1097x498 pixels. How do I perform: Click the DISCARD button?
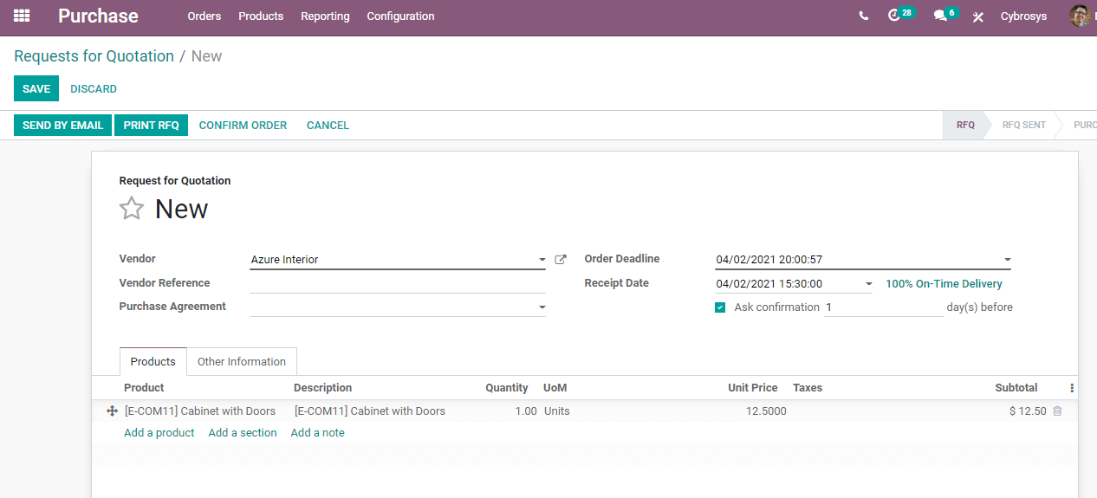click(x=94, y=89)
